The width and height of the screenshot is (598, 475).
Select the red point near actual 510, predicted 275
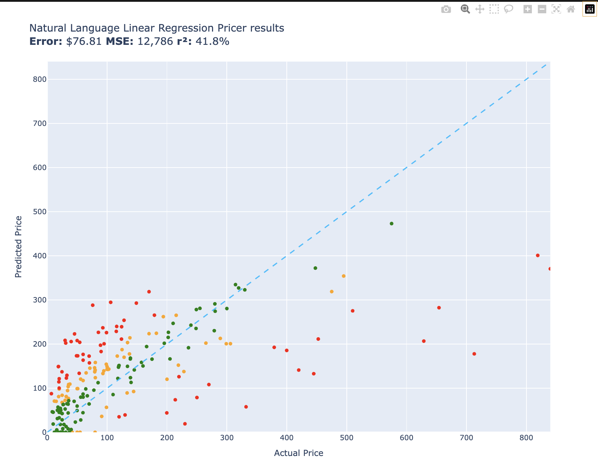tap(353, 311)
